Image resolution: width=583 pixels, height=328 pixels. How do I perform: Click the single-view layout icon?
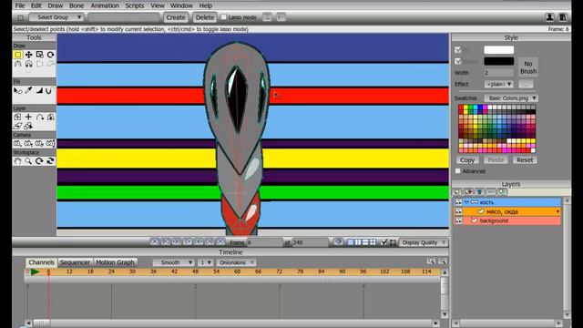350,242
